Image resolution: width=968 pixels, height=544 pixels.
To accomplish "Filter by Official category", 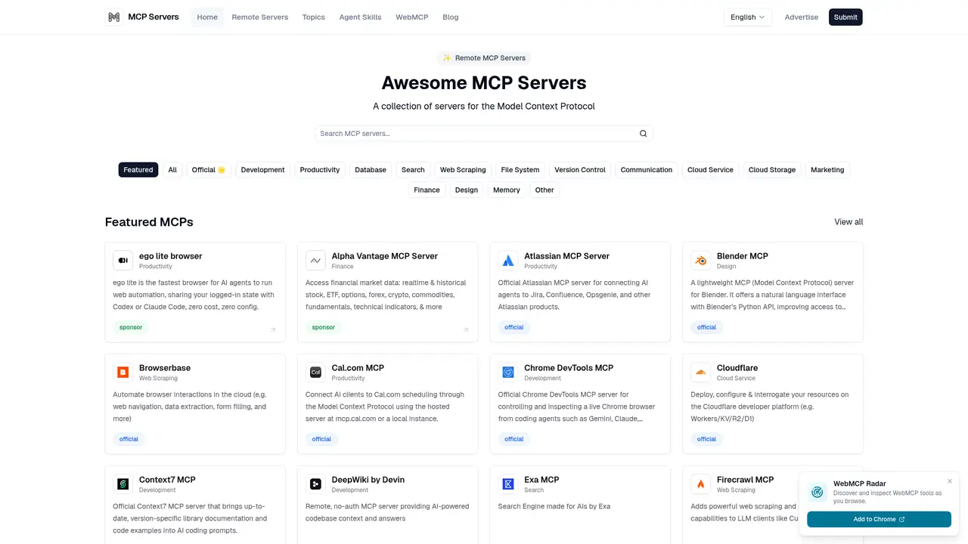I will [209, 170].
